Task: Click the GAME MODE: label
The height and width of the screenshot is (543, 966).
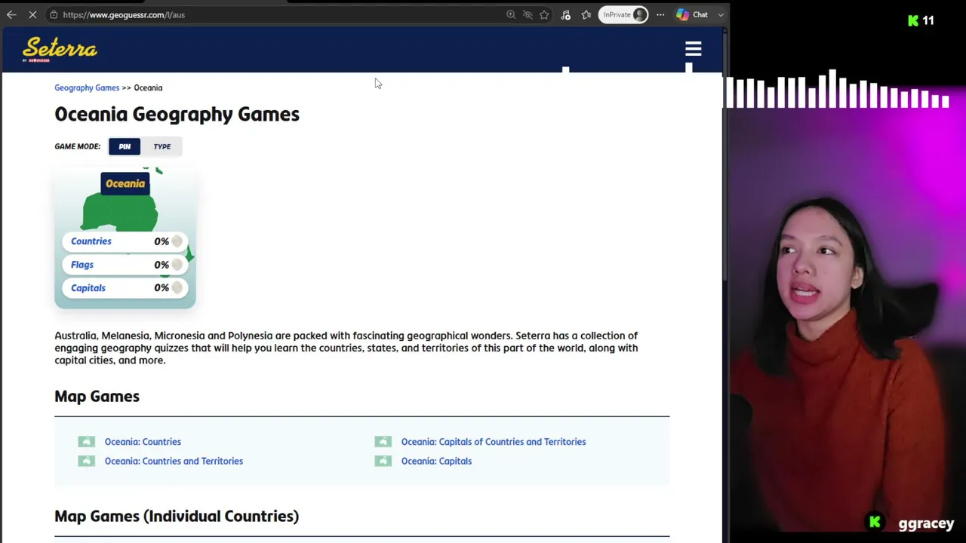Action: (x=77, y=146)
